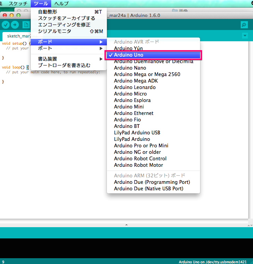This screenshot has height=264, width=253.
Task: Pick Arduino Ethernet from board list
Action: [x=153, y=113]
